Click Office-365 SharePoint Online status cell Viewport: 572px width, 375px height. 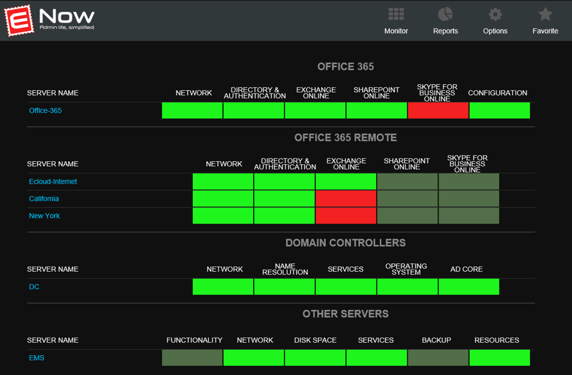coord(376,110)
